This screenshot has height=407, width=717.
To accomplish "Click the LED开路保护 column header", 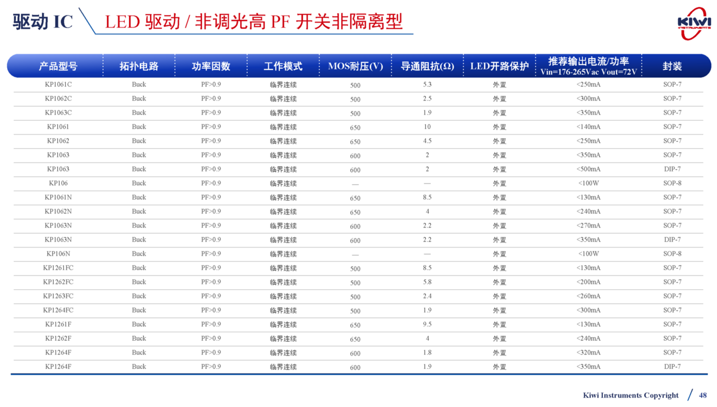I will pos(499,66).
